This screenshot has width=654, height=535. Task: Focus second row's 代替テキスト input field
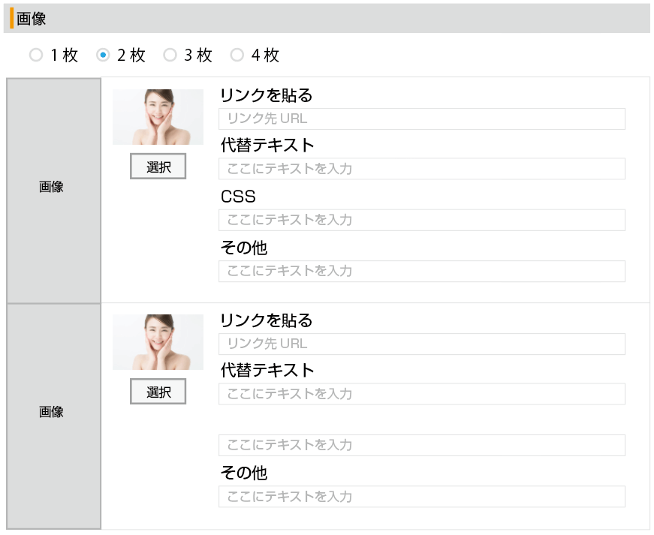coord(422,394)
